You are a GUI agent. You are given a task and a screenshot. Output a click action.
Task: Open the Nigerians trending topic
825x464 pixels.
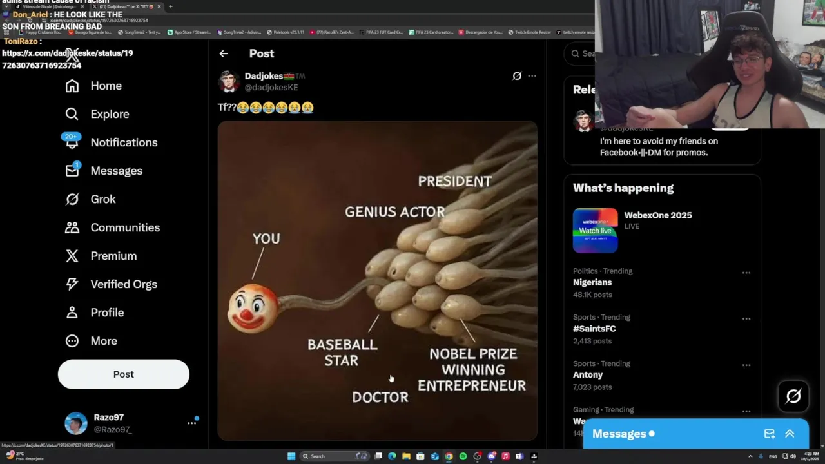point(592,282)
